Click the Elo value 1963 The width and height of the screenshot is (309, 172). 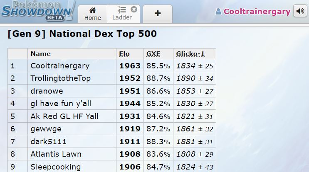click(x=130, y=66)
